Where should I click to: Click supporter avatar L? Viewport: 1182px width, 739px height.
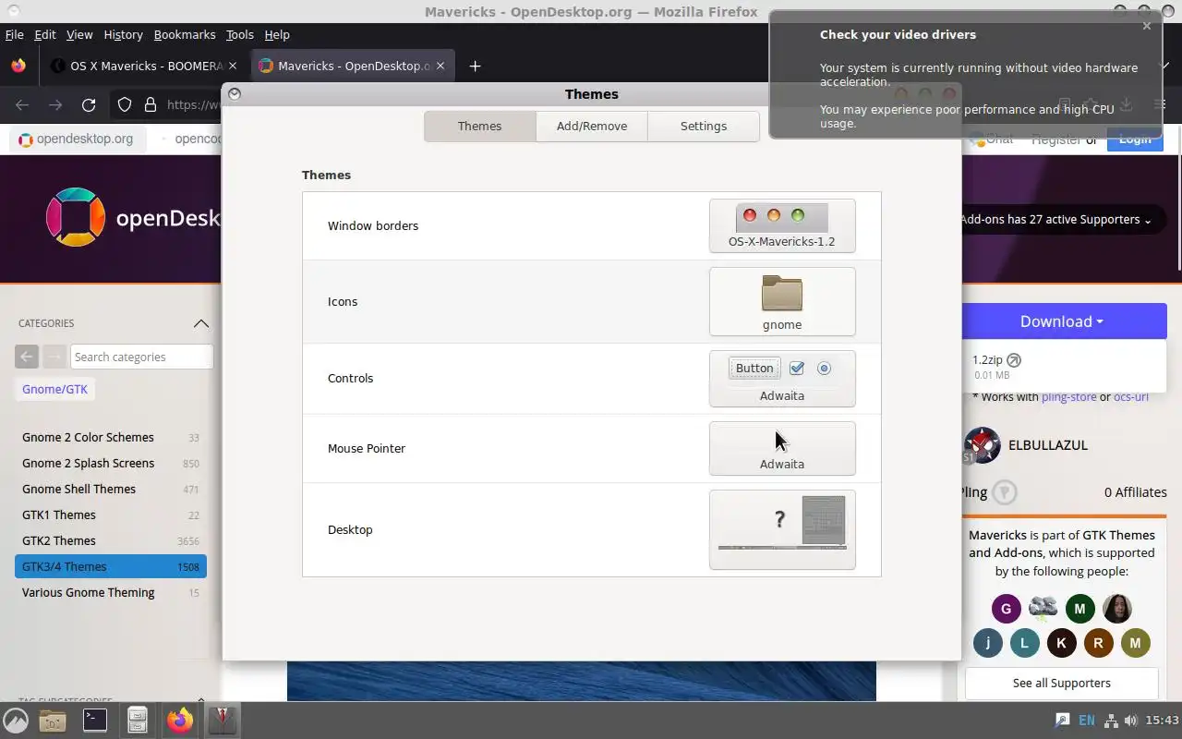[x=1024, y=643]
